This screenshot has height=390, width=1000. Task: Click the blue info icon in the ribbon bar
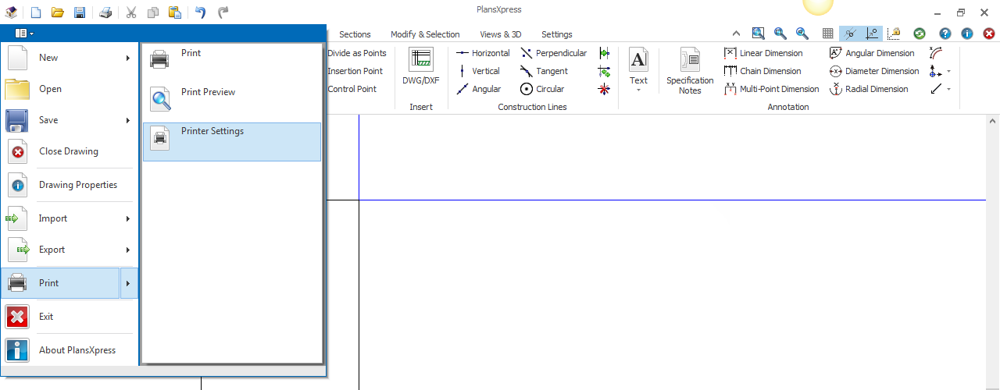point(967,34)
